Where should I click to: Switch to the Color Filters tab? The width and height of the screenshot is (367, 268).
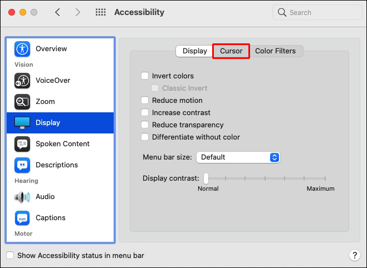[x=275, y=51]
